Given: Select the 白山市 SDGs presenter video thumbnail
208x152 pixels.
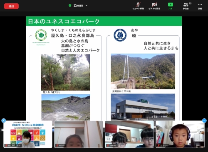Looking at the screenshot, I should 28,134.
